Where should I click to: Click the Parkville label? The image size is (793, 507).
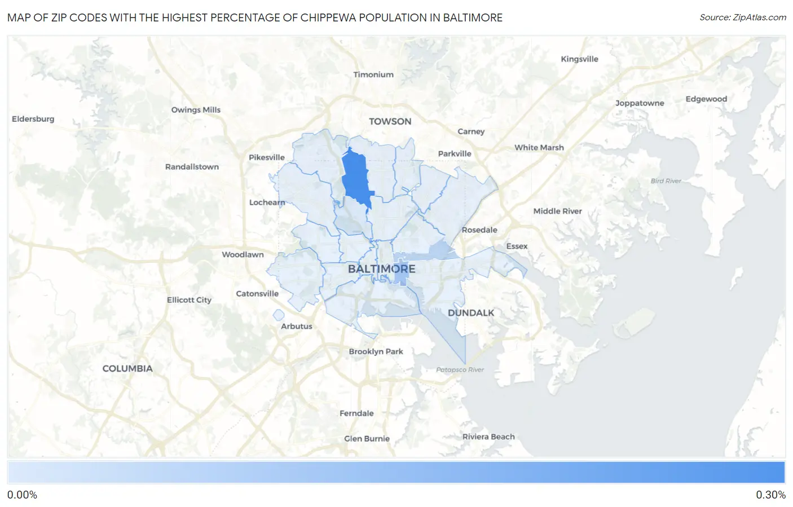click(455, 154)
